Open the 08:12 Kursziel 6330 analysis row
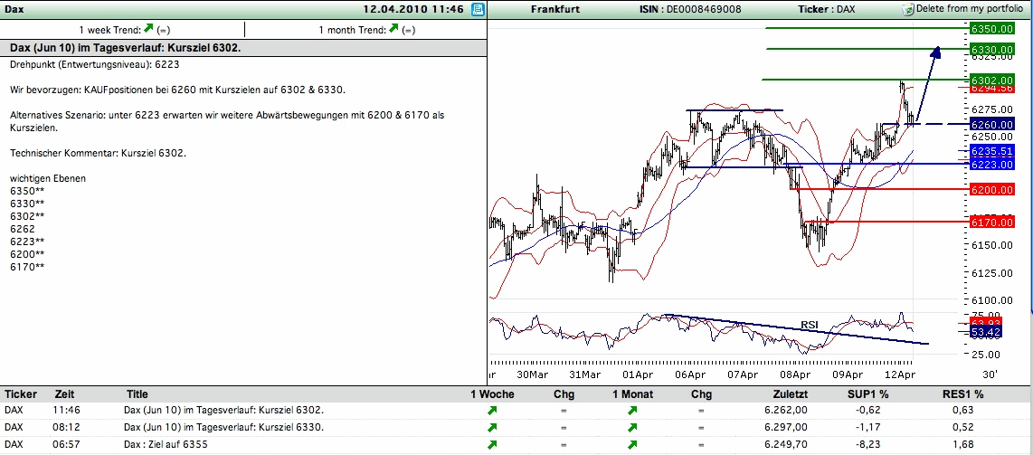This screenshot has height=455, width=1033. [224, 427]
